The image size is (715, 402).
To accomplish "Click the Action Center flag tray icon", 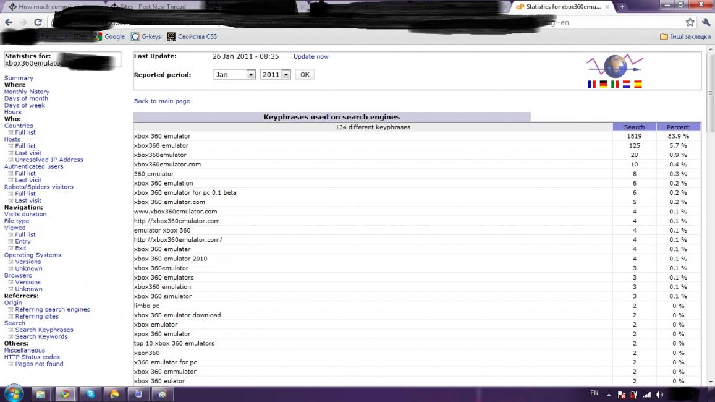I will (622, 395).
